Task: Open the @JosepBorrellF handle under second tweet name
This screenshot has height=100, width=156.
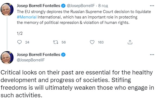Action: click(x=31, y=60)
